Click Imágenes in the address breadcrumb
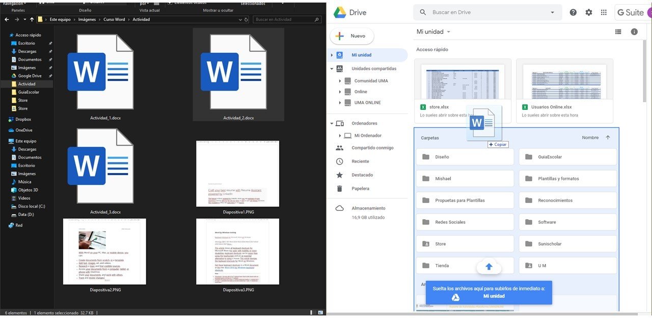 (87, 19)
